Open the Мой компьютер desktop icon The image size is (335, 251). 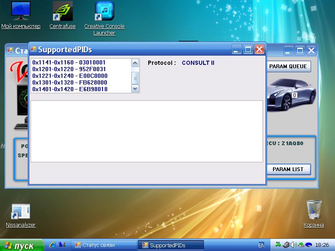coord(21,11)
